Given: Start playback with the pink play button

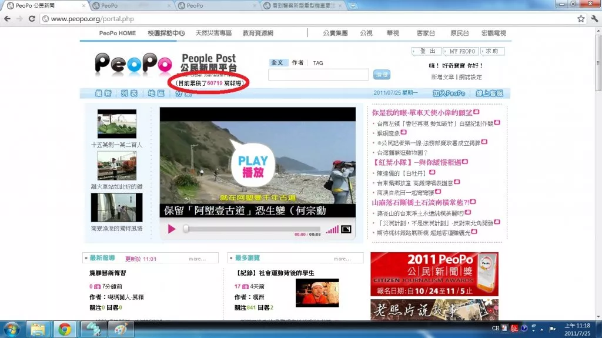Looking at the screenshot, I should point(171,229).
